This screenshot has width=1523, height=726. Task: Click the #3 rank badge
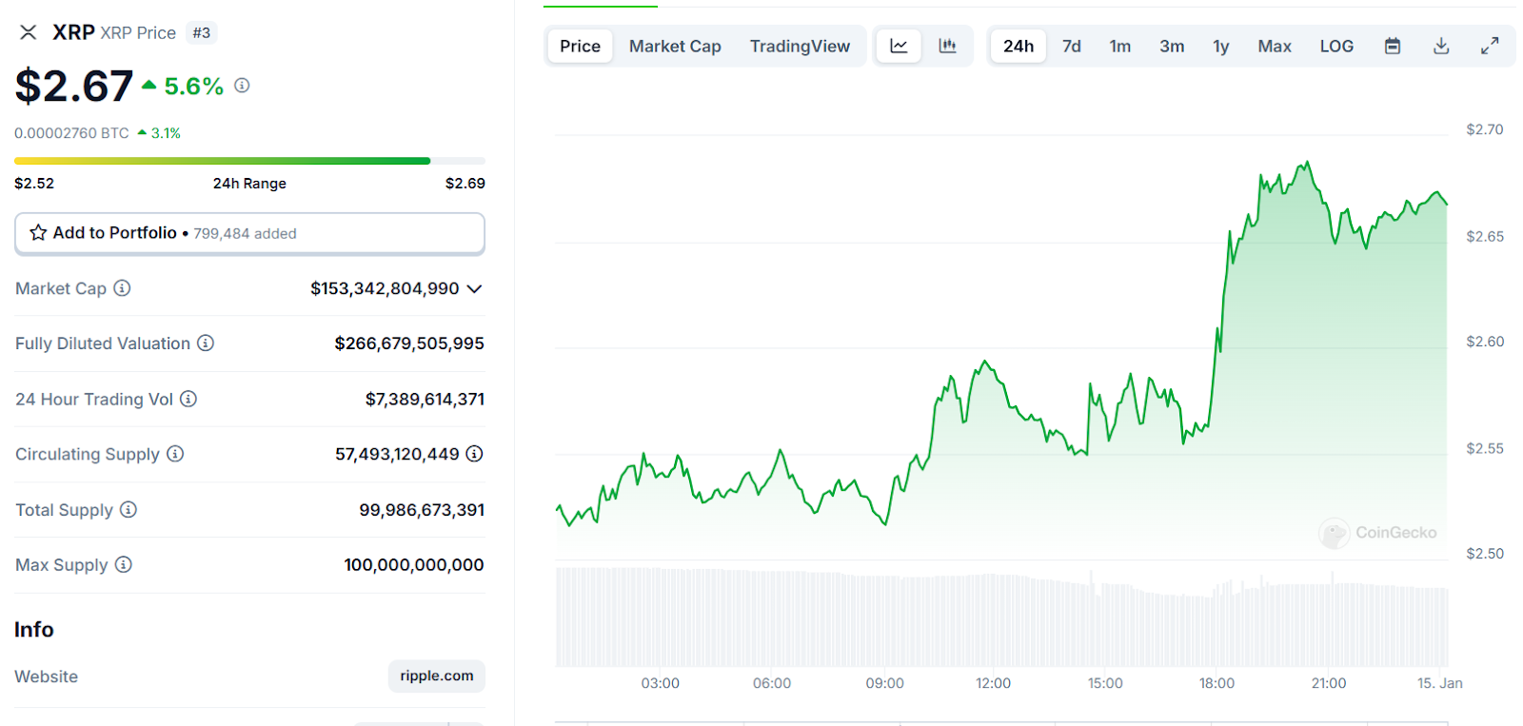point(201,32)
